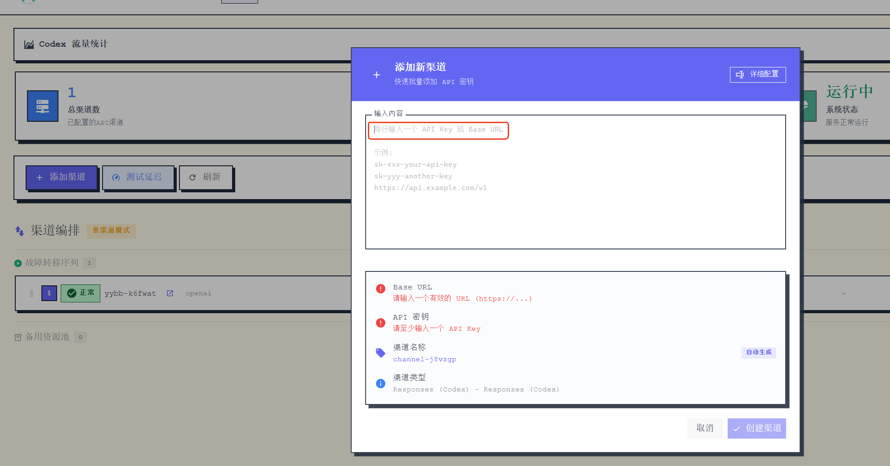This screenshot has height=466, width=890.
Task: Click the 请输入一个有效的 URL error message
Action: coord(462,298)
